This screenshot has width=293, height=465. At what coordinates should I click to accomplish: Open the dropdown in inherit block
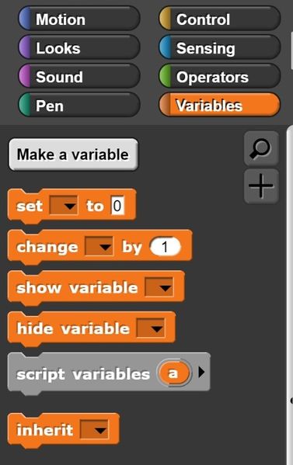94,429
